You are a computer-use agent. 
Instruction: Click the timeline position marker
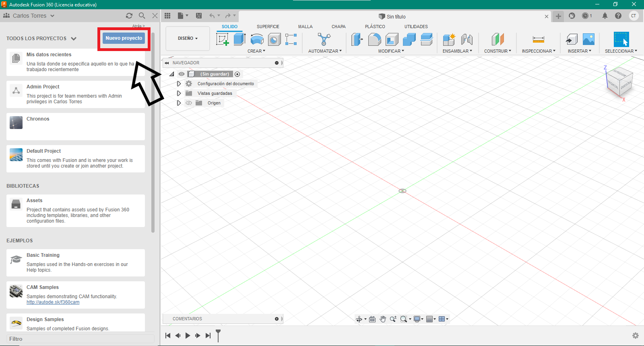(x=218, y=335)
